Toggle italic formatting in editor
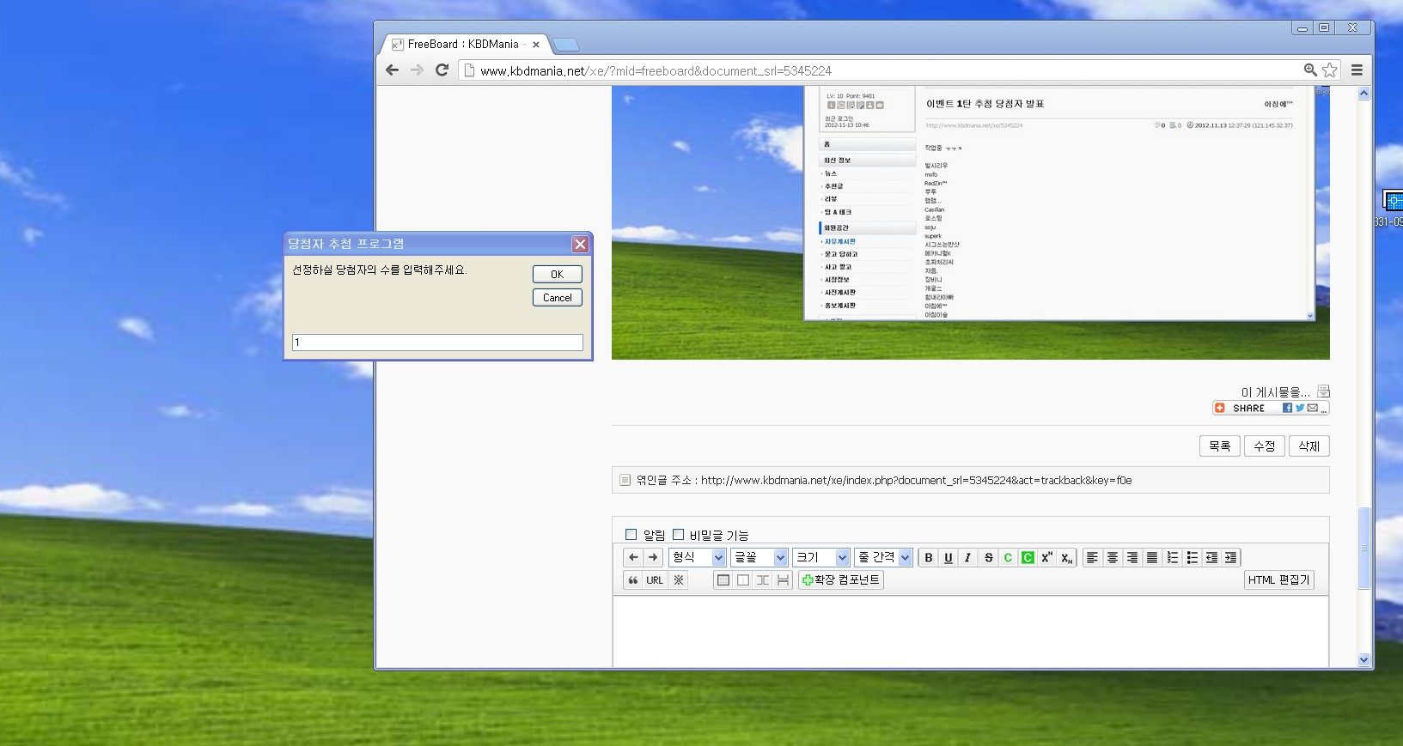1403x746 pixels. coord(967,558)
